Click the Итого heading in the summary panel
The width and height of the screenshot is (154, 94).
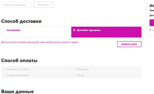(x=152, y=6)
